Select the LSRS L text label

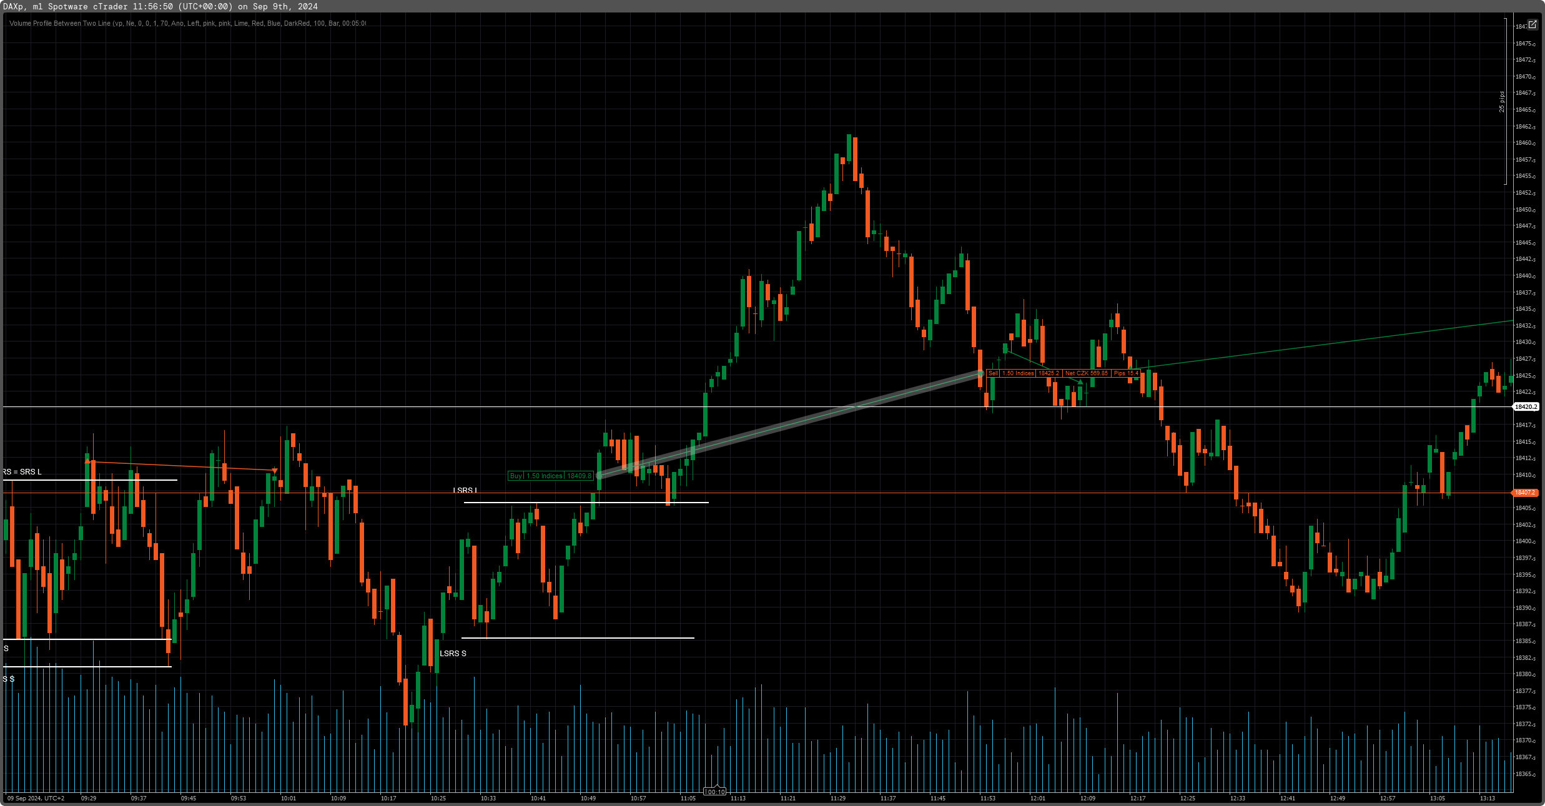click(x=465, y=490)
